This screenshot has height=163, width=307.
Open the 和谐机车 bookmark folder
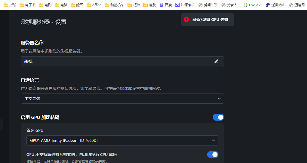[114, 5]
